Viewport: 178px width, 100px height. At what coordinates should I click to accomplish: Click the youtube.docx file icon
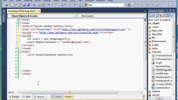pyautogui.click(x=153, y=88)
